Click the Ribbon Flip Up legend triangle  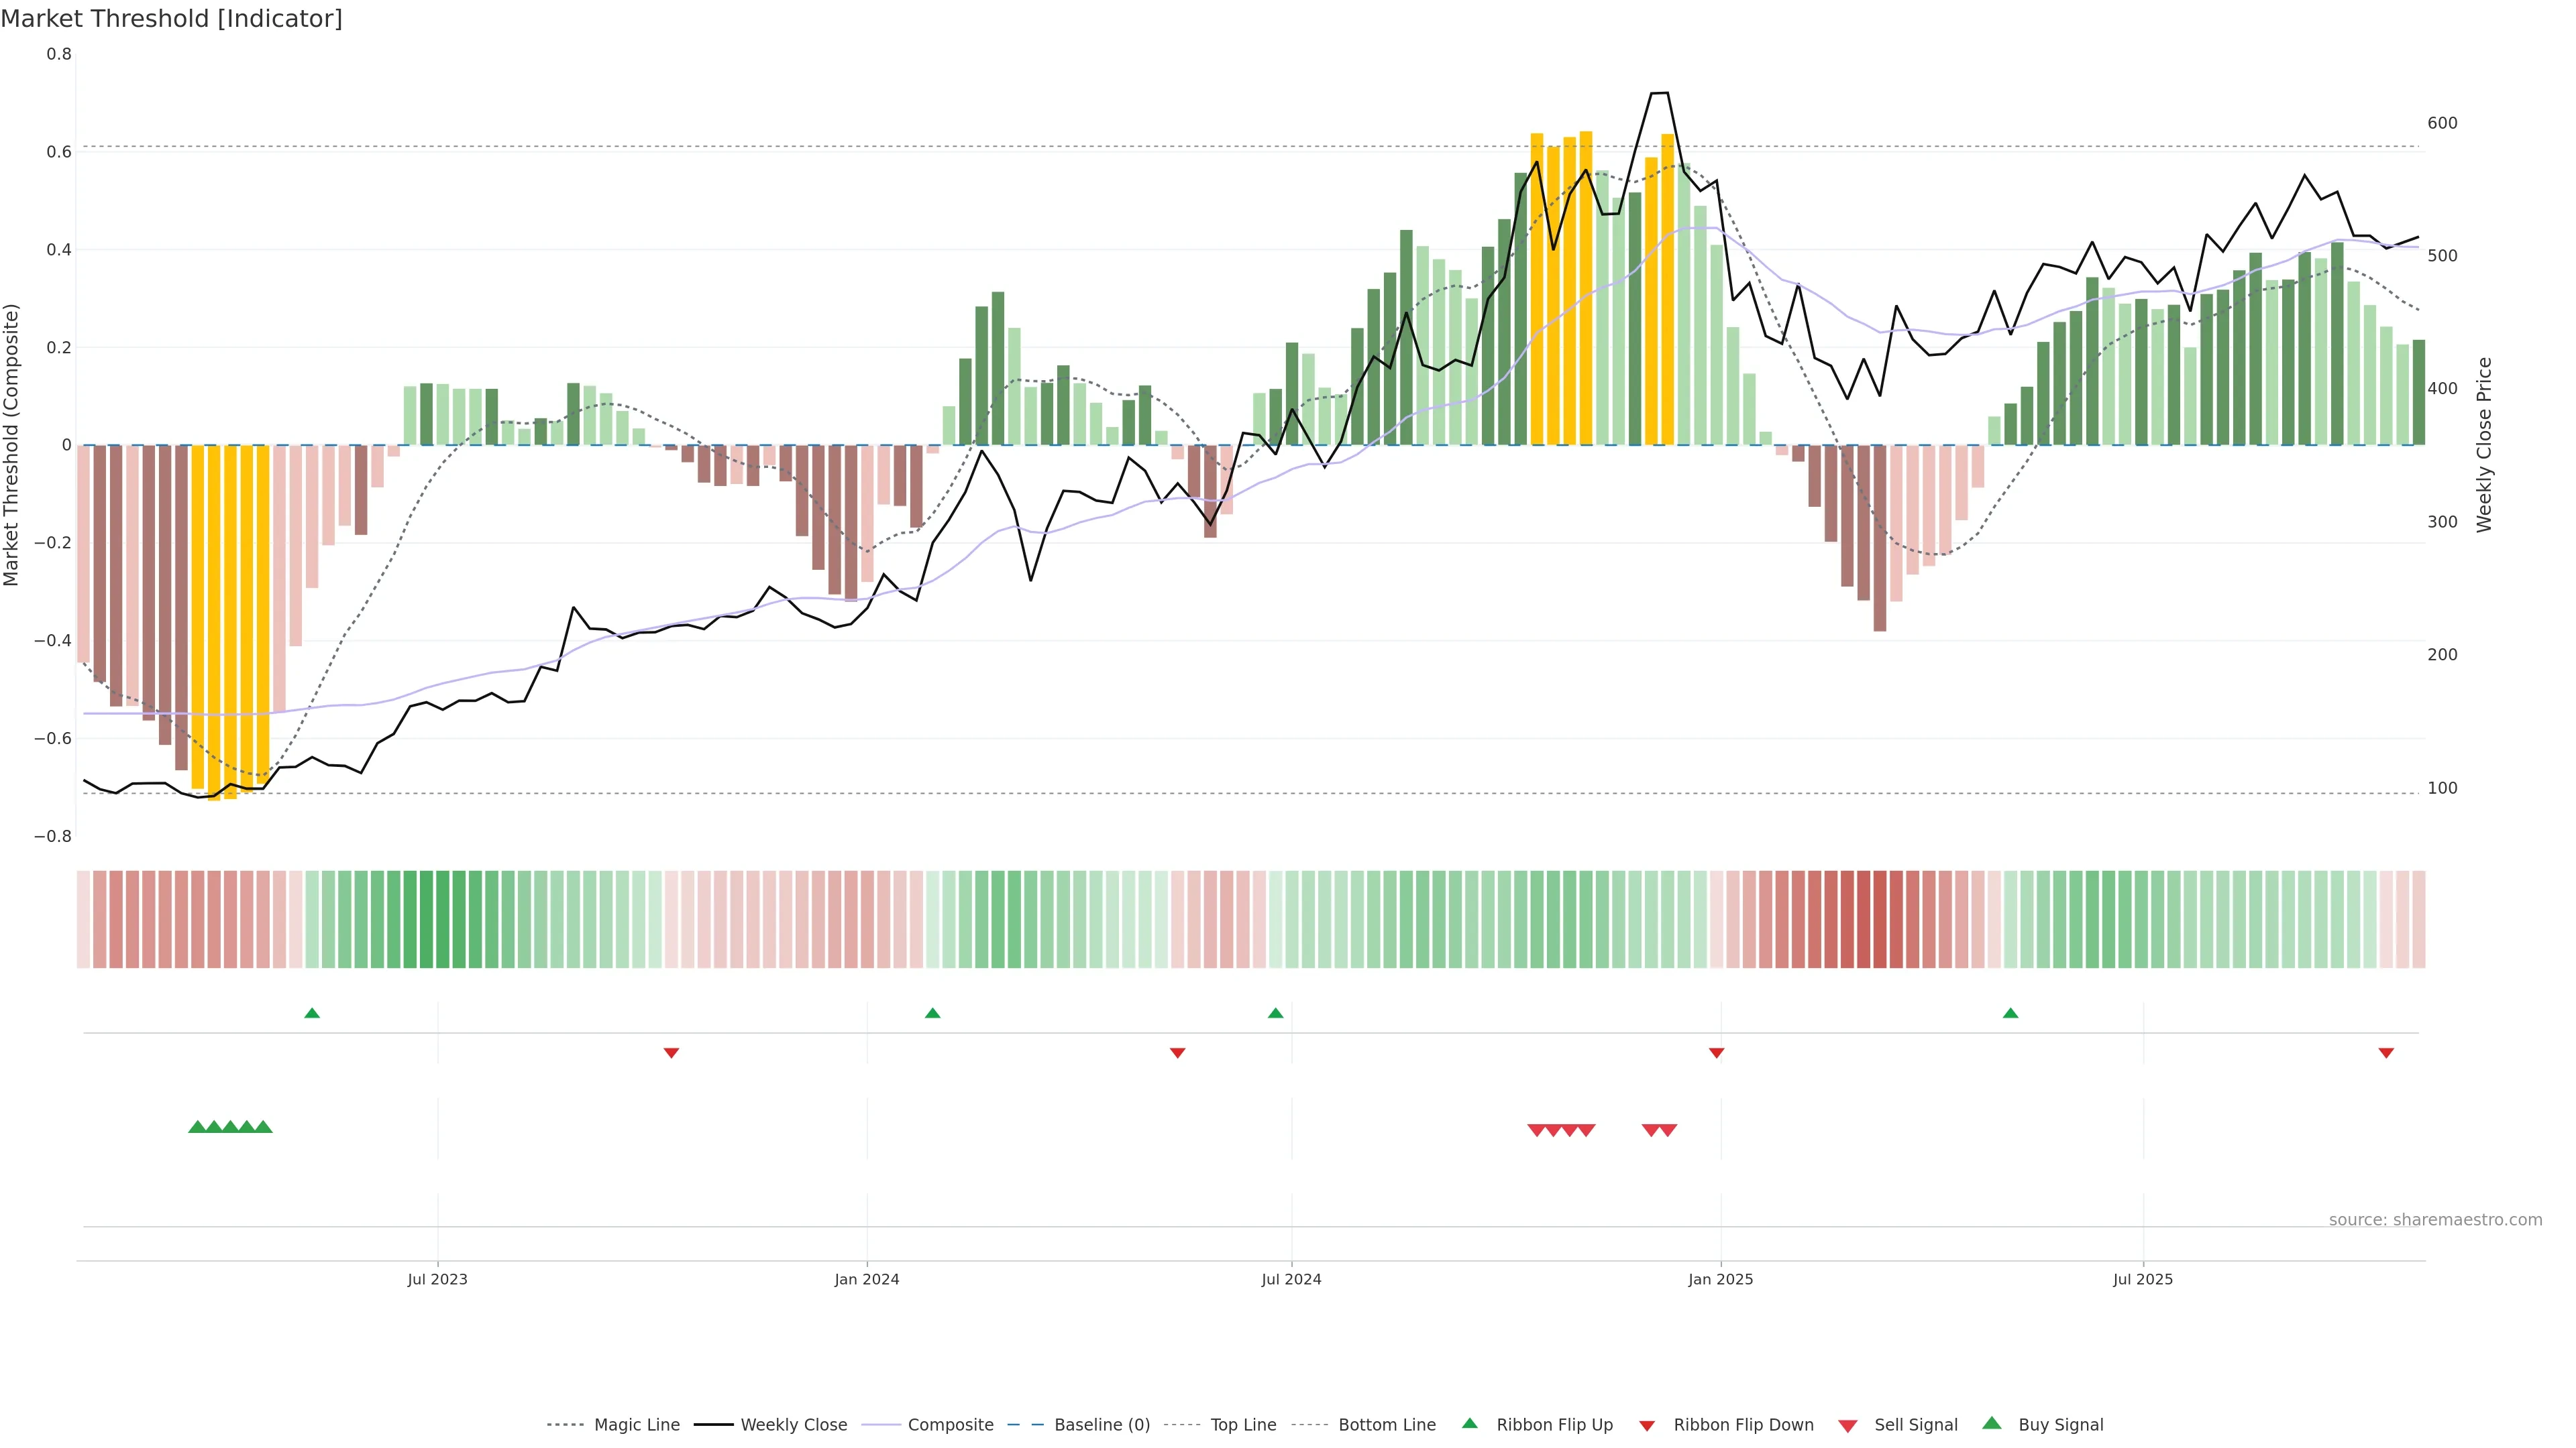coord(1469,1423)
